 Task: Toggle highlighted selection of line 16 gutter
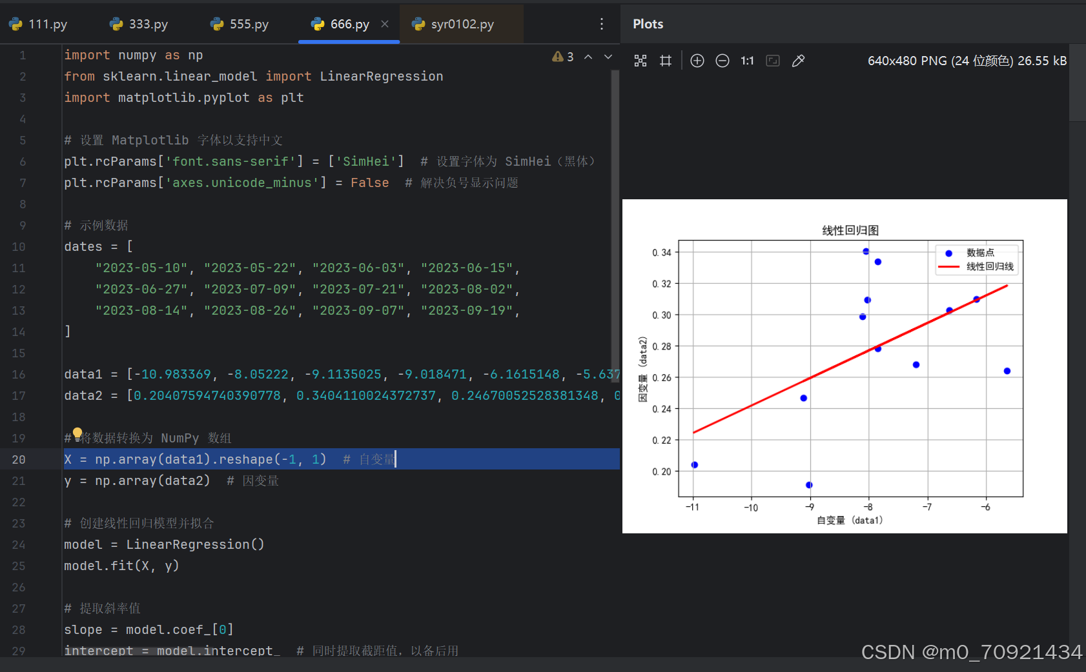coord(19,374)
